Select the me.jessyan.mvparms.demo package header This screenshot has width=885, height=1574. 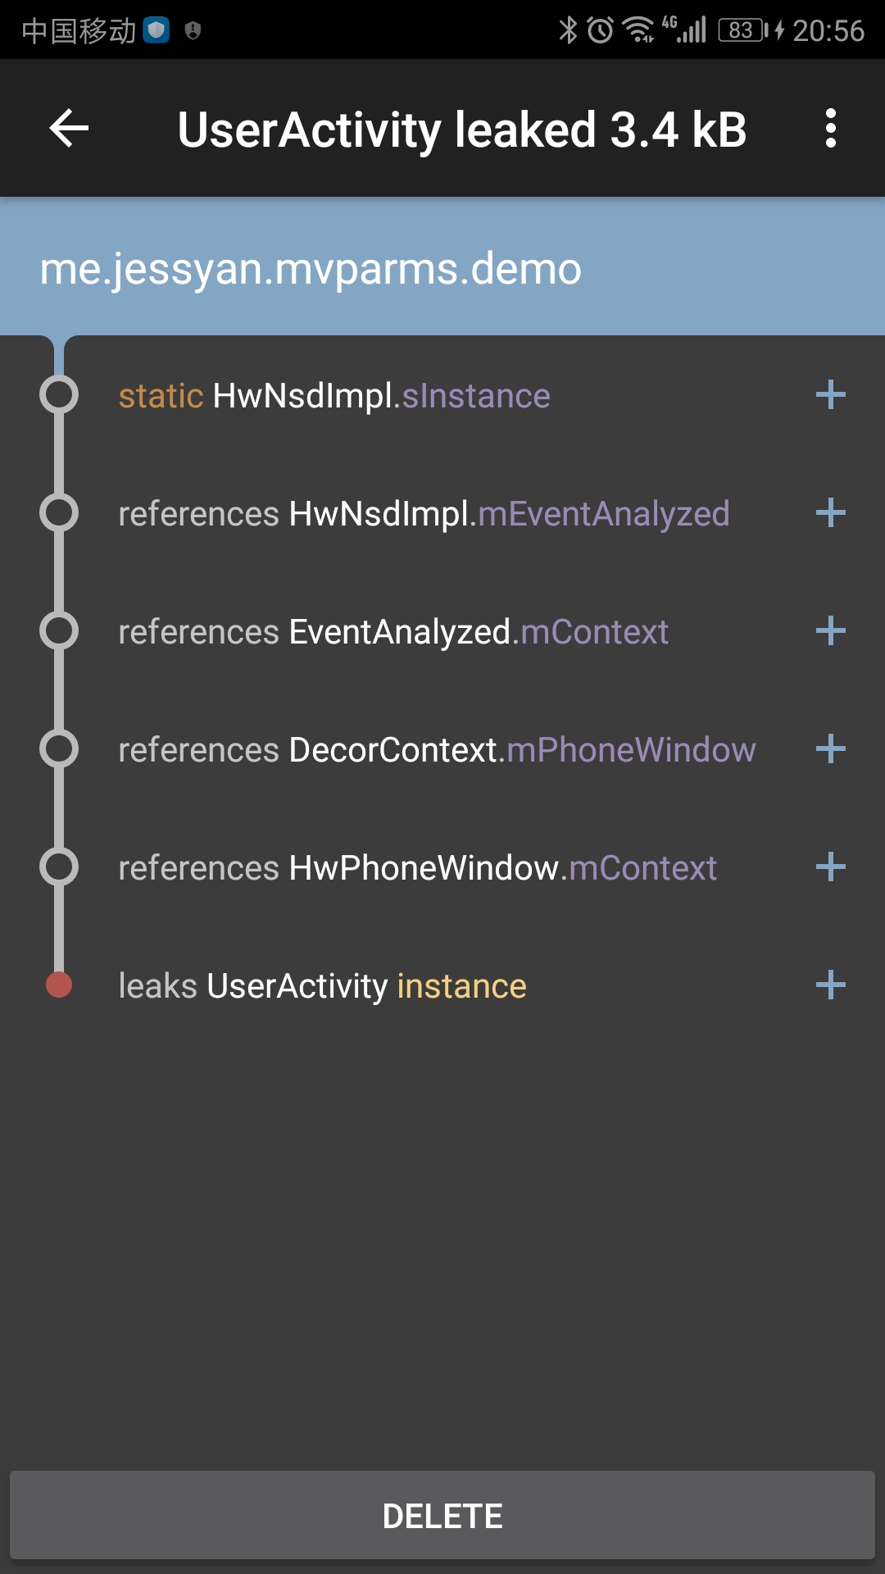pos(311,266)
